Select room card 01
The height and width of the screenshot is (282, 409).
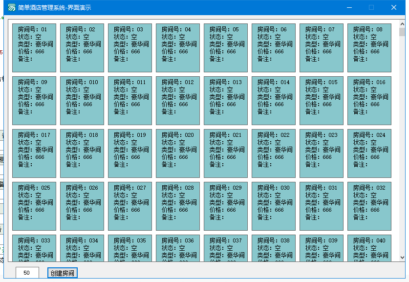coord(34,48)
